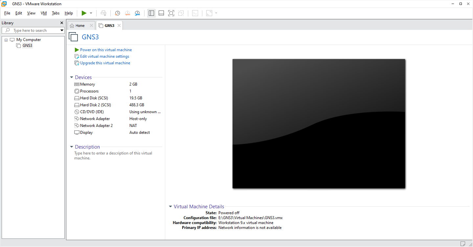Image resolution: width=473 pixels, height=247 pixels.
Task: Click the GNS3 VM icon in the header
Action: 73,37
